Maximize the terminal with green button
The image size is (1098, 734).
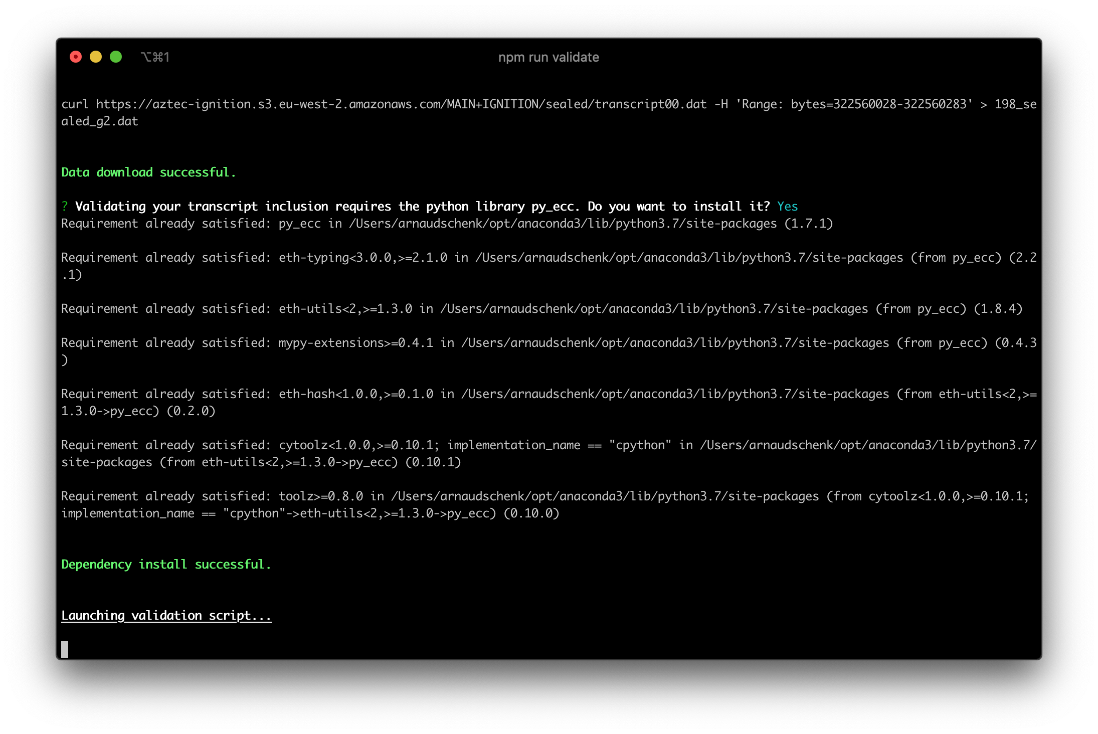click(x=116, y=57)
